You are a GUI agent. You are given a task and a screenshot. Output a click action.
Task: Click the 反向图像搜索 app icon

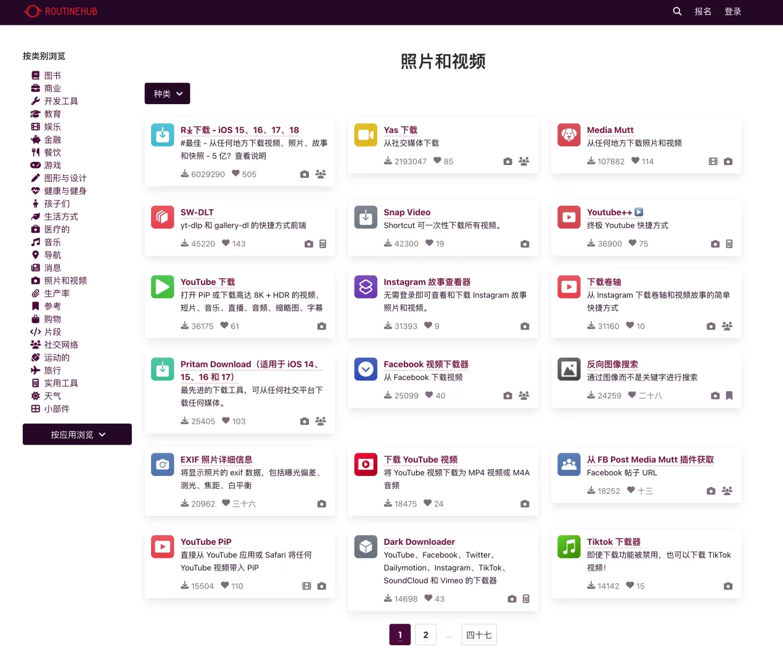[x=568, y=369]
